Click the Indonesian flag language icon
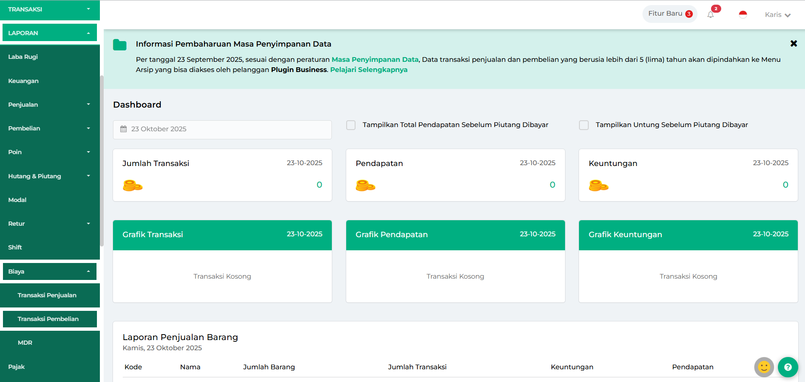805x382 pixels. point(743,15)
